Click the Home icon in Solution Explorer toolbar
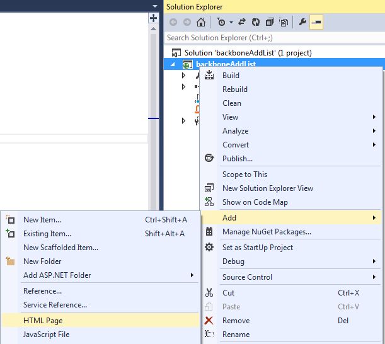385x344 pixels. pos(201,22)
